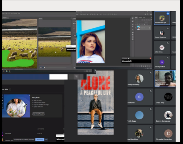
Task: Click Stop sharing button
Action: [x=40, y=140]
